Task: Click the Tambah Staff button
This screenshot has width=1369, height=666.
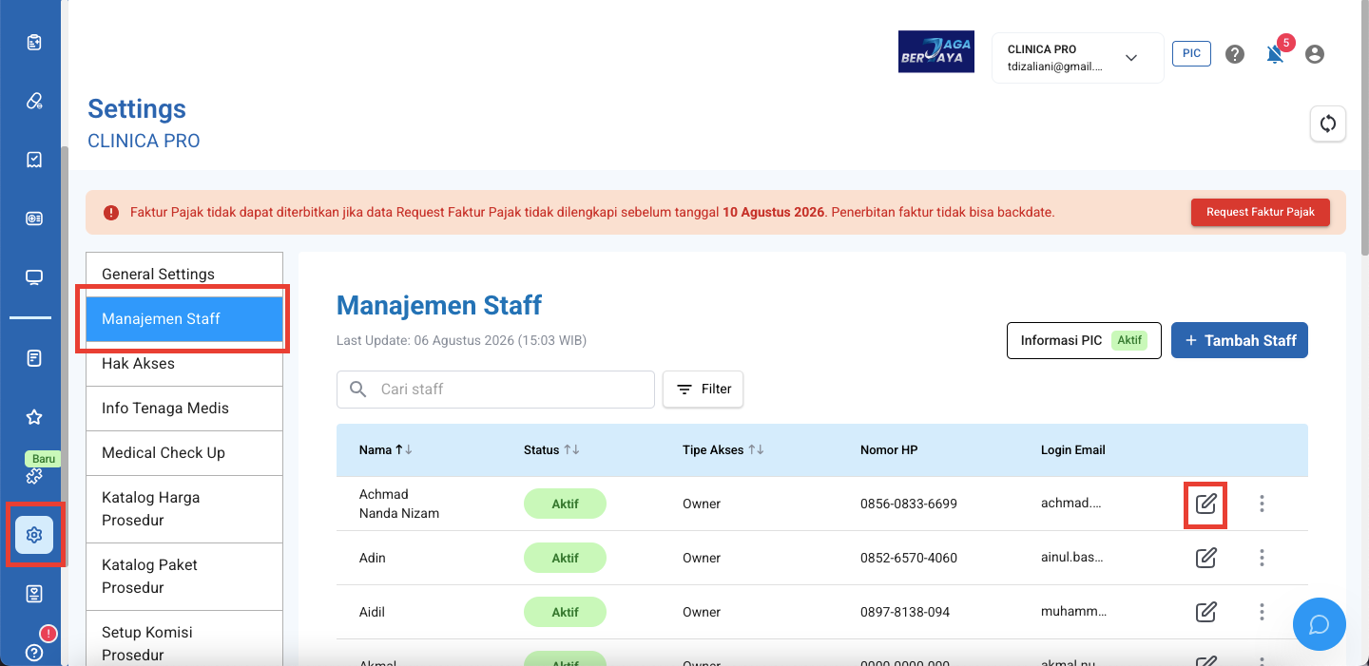Action: point(1240,340)
